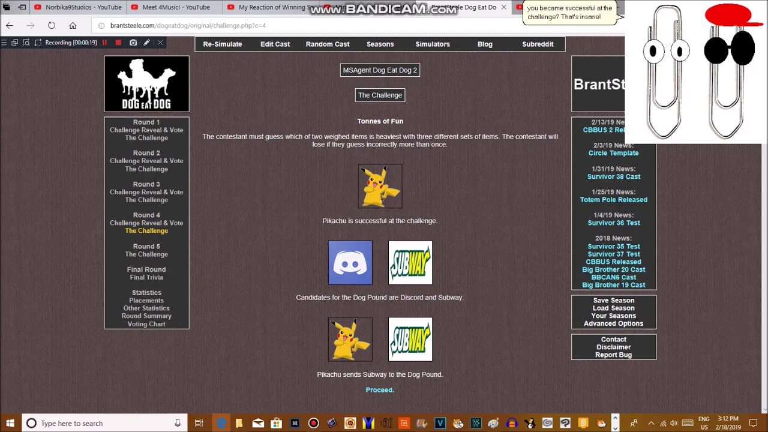
Task: Click the Proceed link
Action: point(380,390)
